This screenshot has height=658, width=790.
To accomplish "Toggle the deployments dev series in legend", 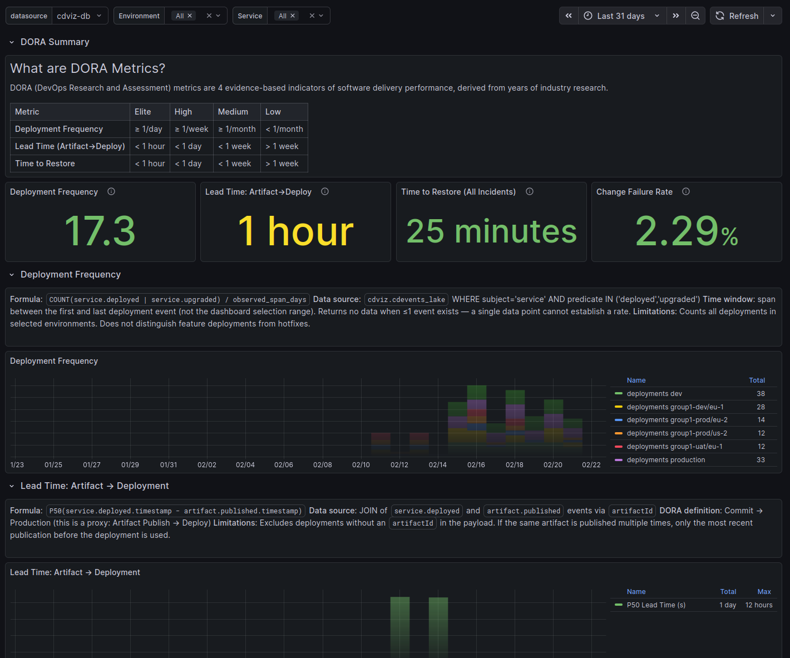I will [x=654, y=393].
